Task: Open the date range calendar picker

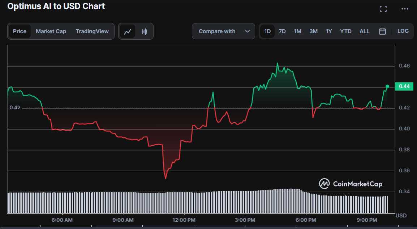Action: (382, 31)
